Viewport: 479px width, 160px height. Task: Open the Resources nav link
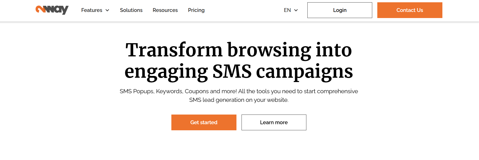165,10
